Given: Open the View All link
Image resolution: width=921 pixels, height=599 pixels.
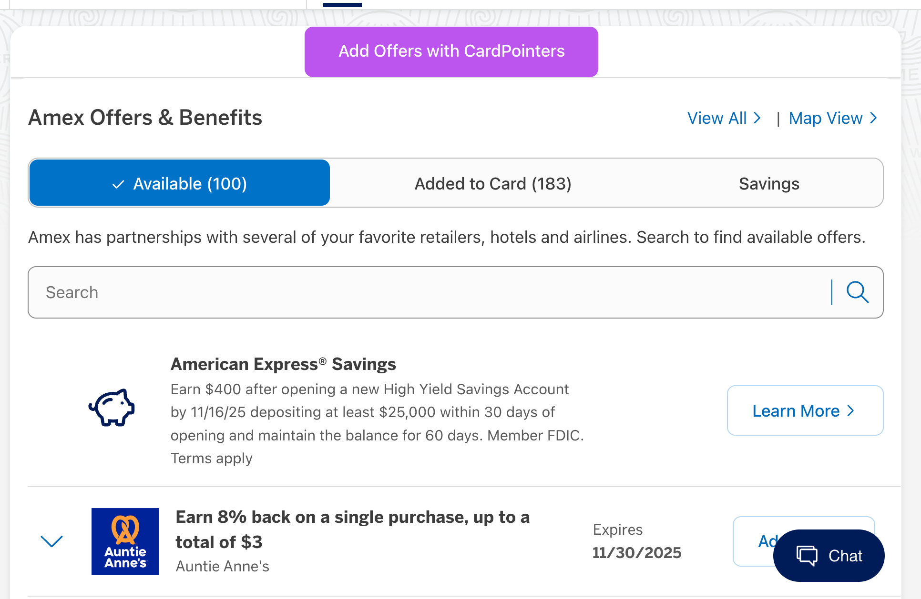Looking at the screenshot, I should [x=716, y=118].
